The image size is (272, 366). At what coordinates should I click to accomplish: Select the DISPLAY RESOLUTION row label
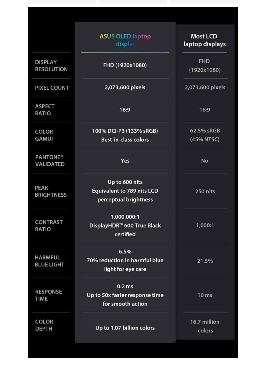tap(51, 66)
